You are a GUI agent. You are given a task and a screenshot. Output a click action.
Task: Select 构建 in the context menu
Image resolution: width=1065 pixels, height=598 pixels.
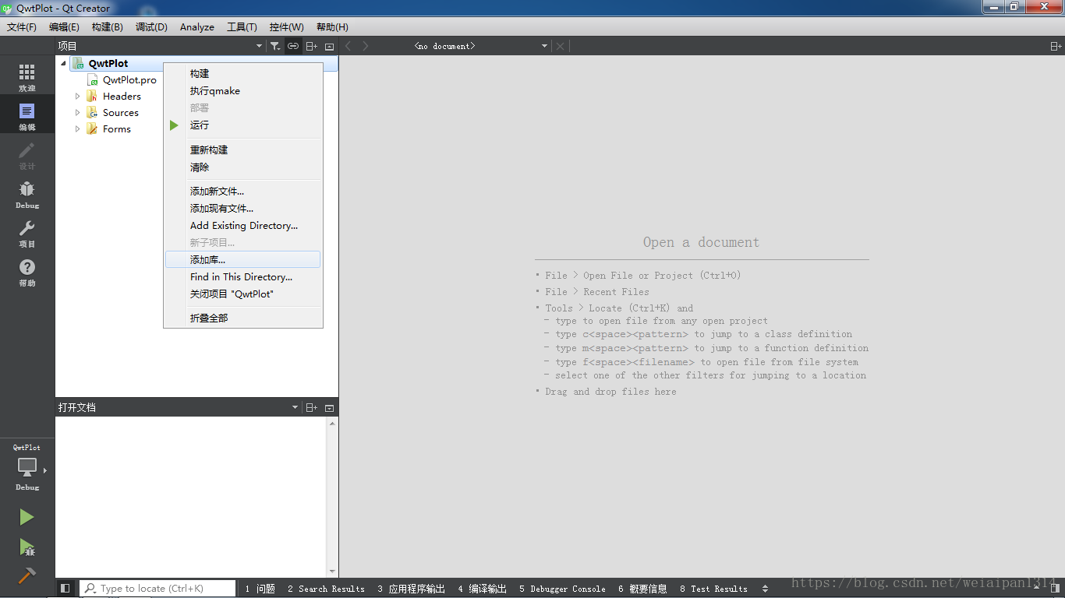pyautogui.click(x=243, y=74)
